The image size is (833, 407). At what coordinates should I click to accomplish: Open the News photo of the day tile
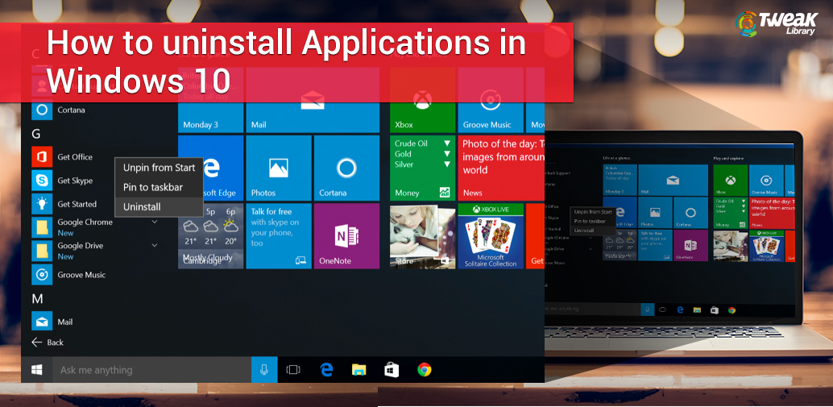(x=501, y=168)
